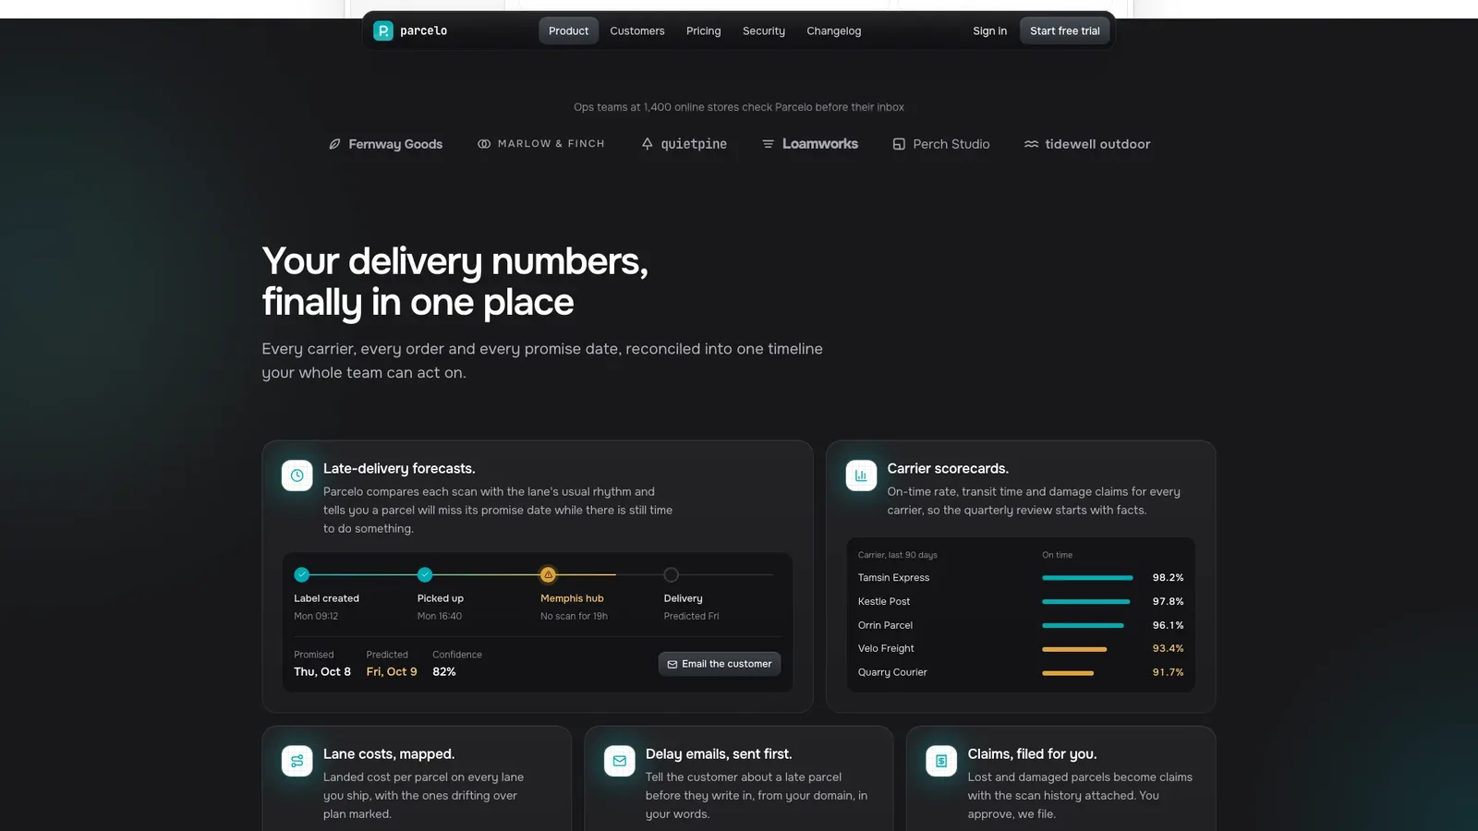Viewport: 1478px width, 831px height.
Task: Click the Loamworks logo icon
Action: coord(768,144)
